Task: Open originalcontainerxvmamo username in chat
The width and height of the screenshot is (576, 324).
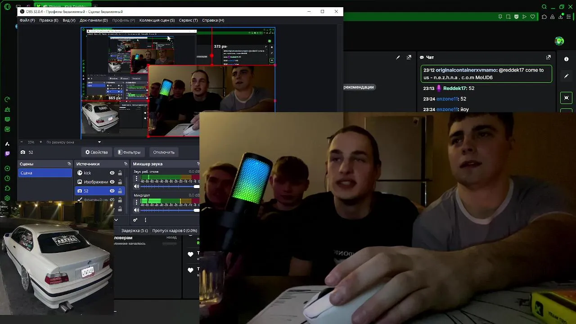Action: (466, 70)
